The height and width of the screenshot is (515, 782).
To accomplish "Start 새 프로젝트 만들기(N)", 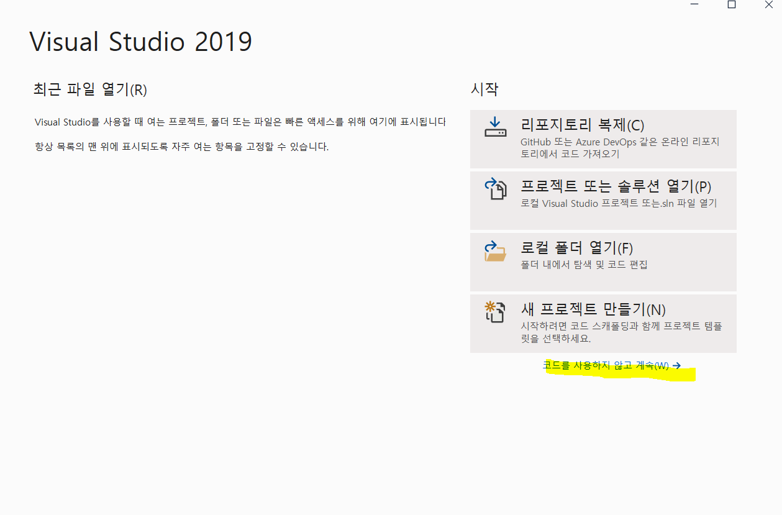I will click(x=603, y=324).
